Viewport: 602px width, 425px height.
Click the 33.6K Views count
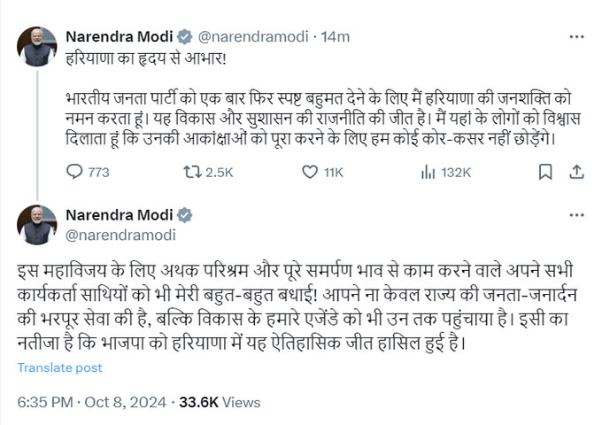[220, 402]
